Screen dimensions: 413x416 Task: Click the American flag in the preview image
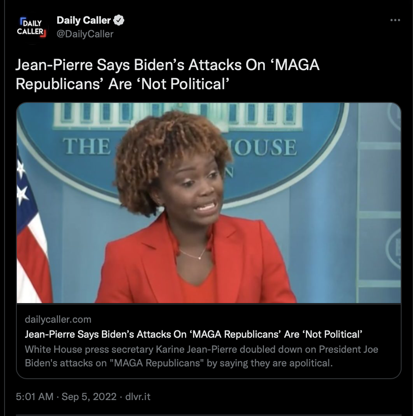[32, 225]
